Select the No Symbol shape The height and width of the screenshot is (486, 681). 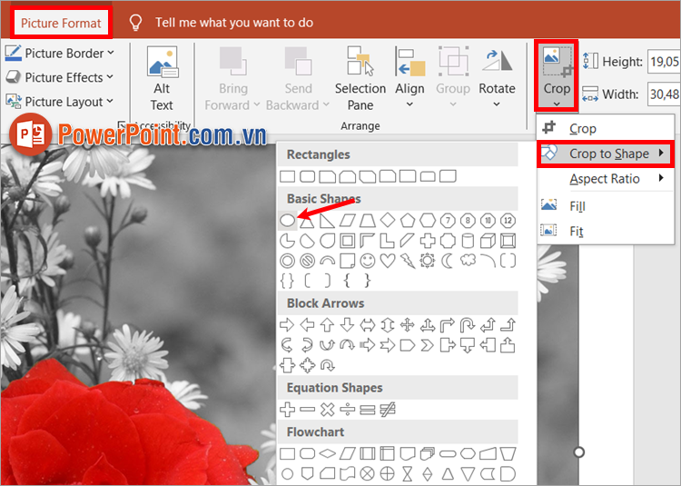[x=307, y=261]
